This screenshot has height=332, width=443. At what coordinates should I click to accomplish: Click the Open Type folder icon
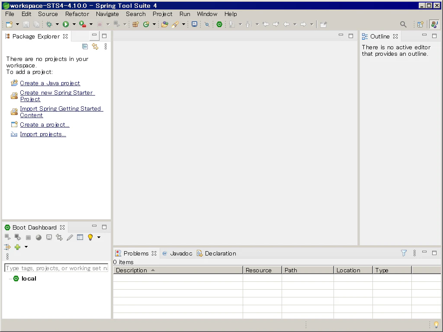[165, 25]
